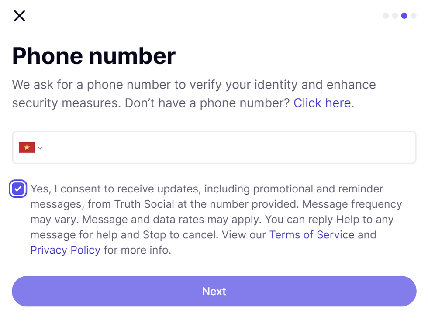Open the Terms of Service link
Screen dimensions: 428x323
[x=311, y=235]
